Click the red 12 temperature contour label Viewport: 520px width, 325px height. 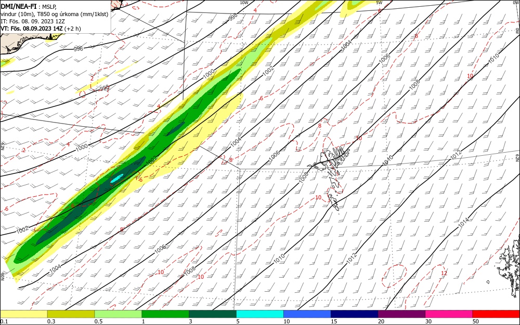pos(444,273)
